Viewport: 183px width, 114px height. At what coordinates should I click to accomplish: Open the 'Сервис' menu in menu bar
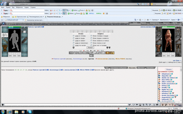27,7
